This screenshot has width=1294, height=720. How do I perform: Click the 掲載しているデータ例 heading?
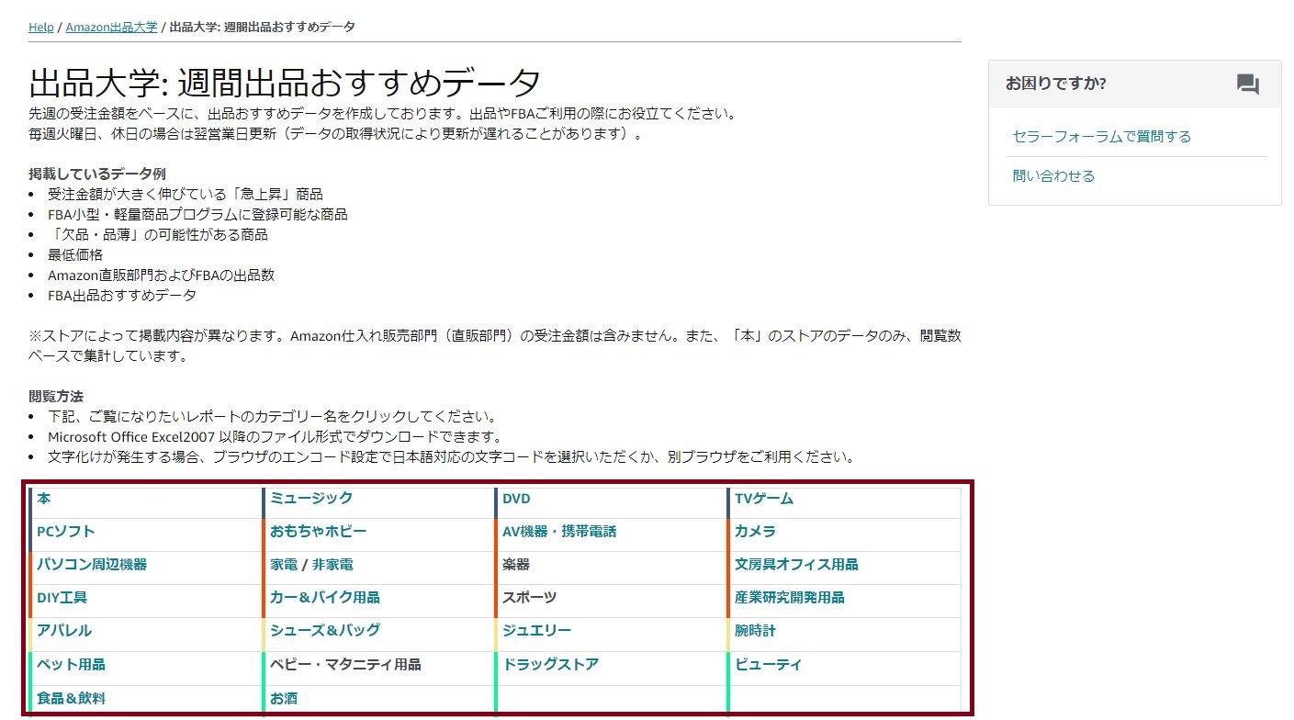coord(97,174)
